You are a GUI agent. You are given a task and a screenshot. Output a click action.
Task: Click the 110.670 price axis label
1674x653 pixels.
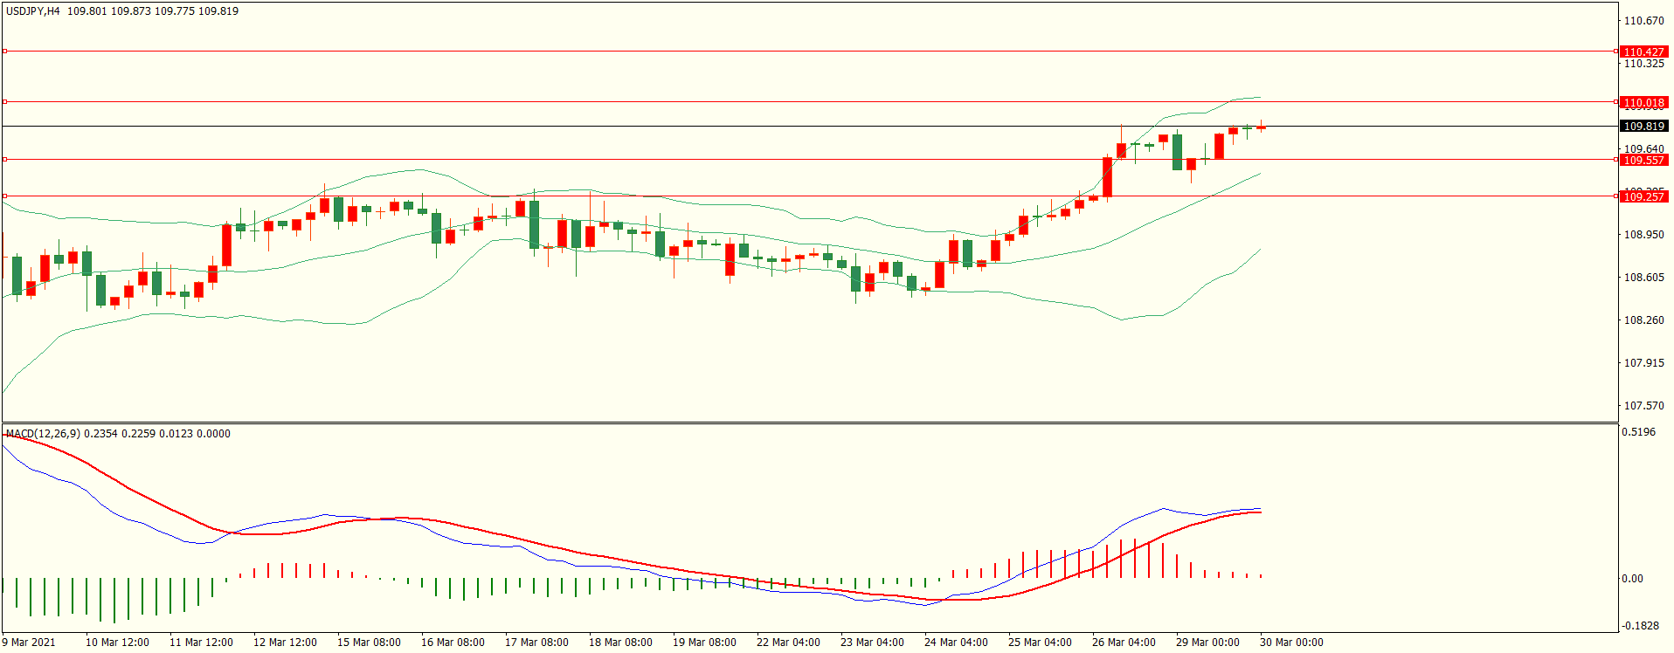point(1643,21)
